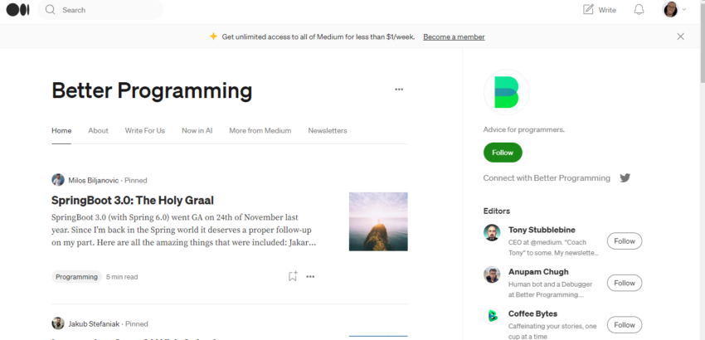Toggle follow for Anupam Chugh
This screenshot has height=340, width=705.
[624, 283]
